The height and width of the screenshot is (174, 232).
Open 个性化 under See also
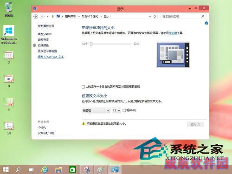click(x=42, y=128)
